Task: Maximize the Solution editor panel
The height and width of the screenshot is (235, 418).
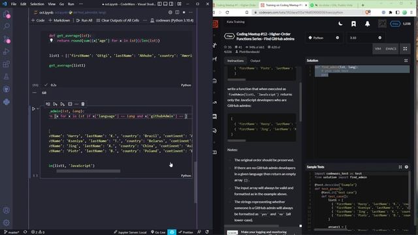Action: (406, 61)
